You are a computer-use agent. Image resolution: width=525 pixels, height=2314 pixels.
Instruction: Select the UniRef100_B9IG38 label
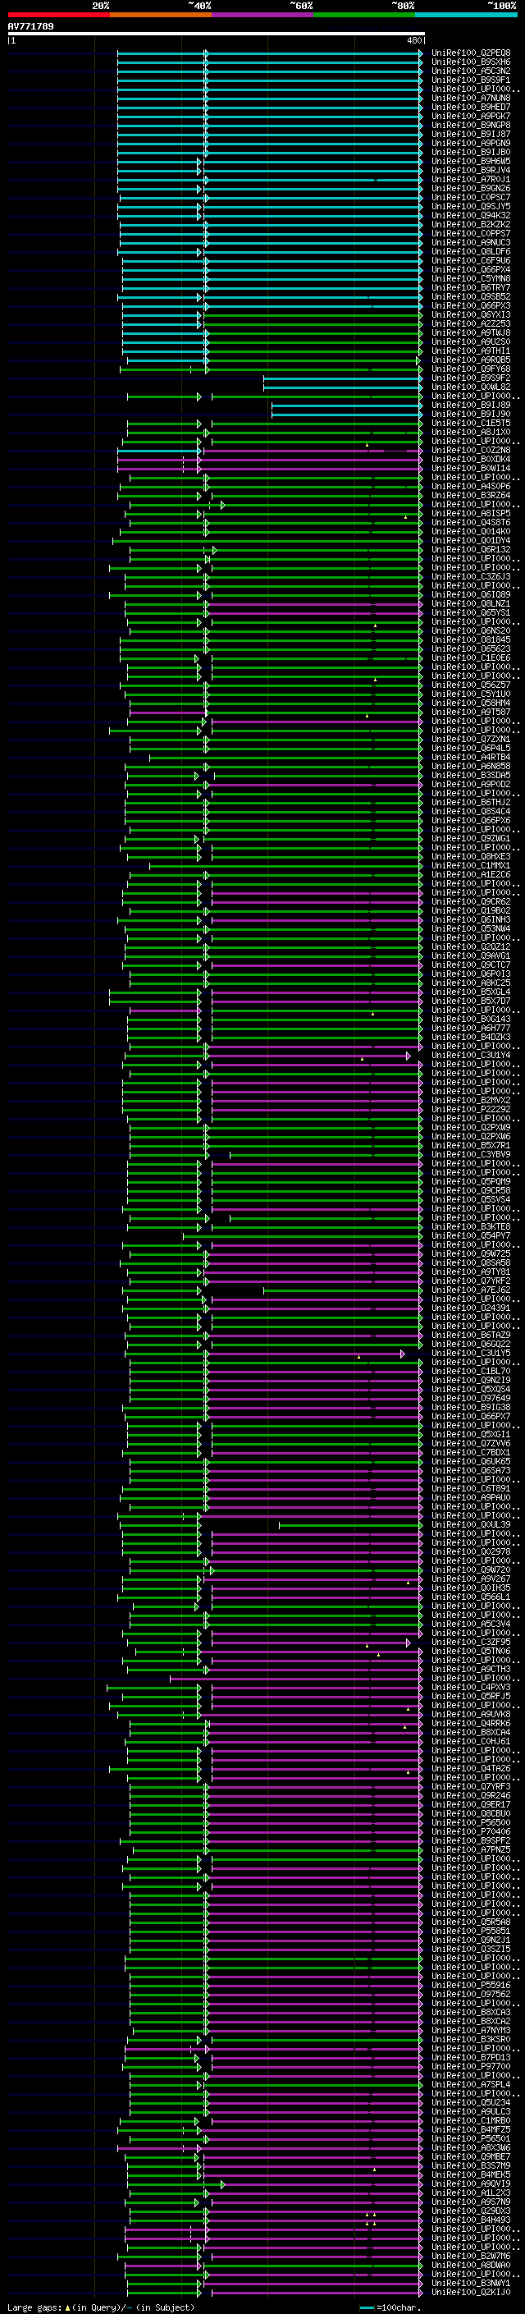point(471,1408)
